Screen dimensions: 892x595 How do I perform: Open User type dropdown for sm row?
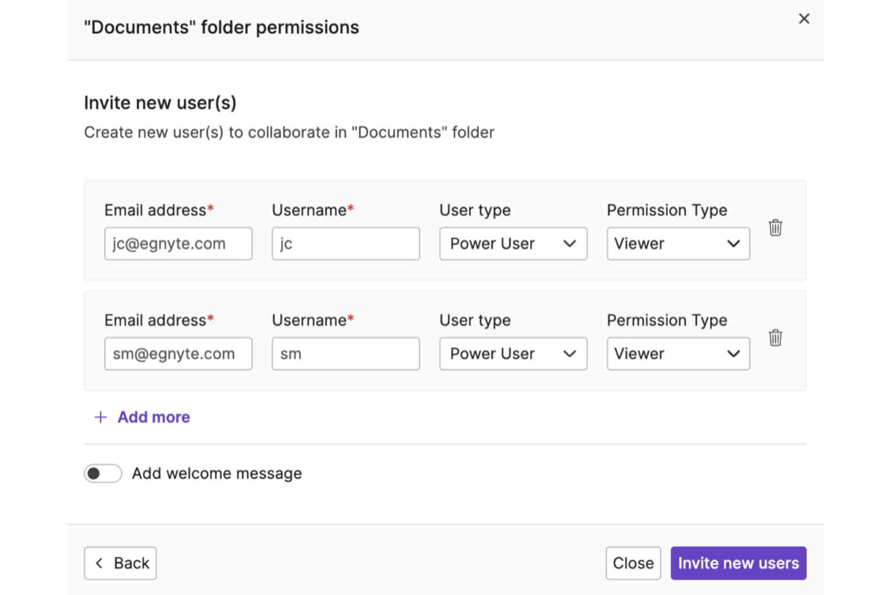513,353
